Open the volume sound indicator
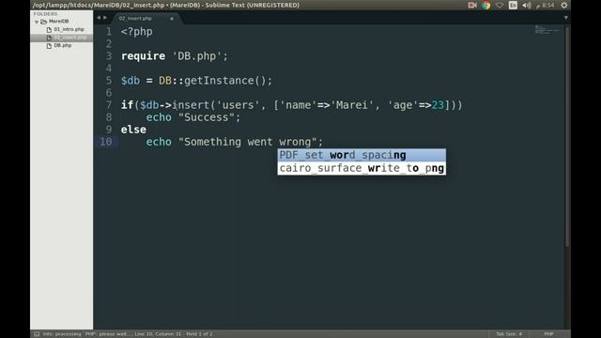This screenshot has width=601, height=338. click(527, 6)
